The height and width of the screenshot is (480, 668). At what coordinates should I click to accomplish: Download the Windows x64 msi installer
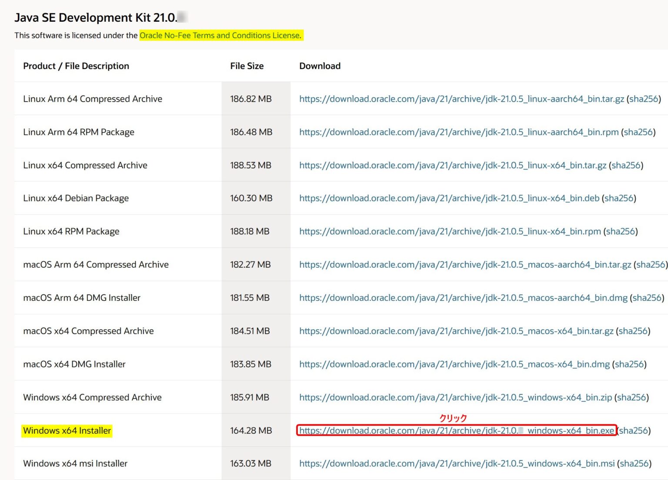(457, 463)
